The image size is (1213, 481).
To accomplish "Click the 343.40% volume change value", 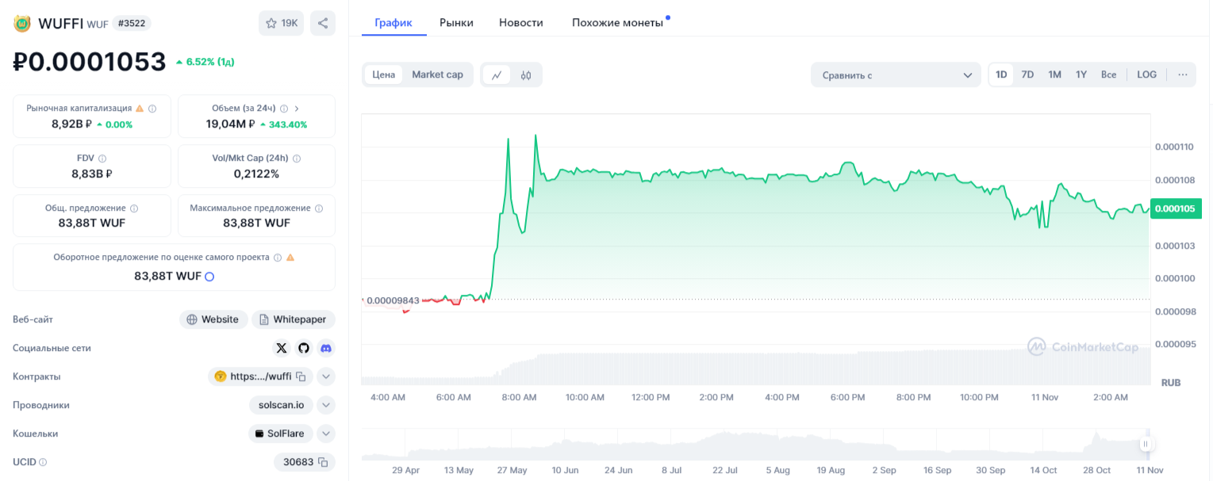I will 283,124.
